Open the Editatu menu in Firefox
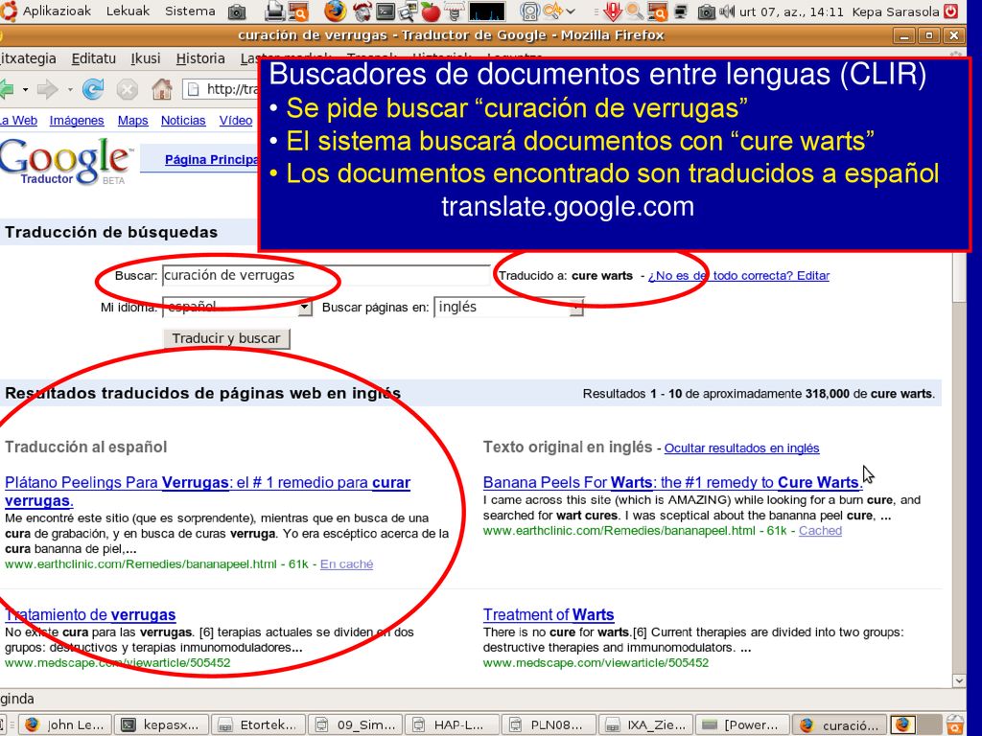Screen dimensions: 982x736 tap(94, 58)
